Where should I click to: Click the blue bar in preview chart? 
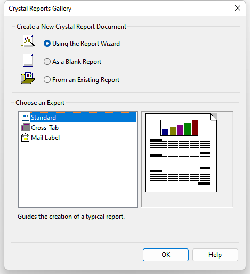[165, 132]
